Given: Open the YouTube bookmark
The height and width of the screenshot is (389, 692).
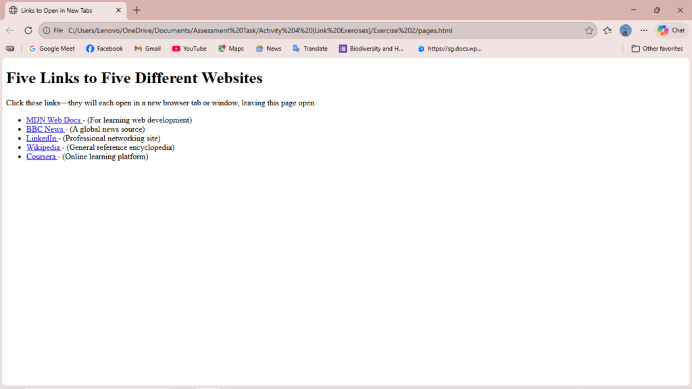Looking at the screenshot, I should [189, 49].
